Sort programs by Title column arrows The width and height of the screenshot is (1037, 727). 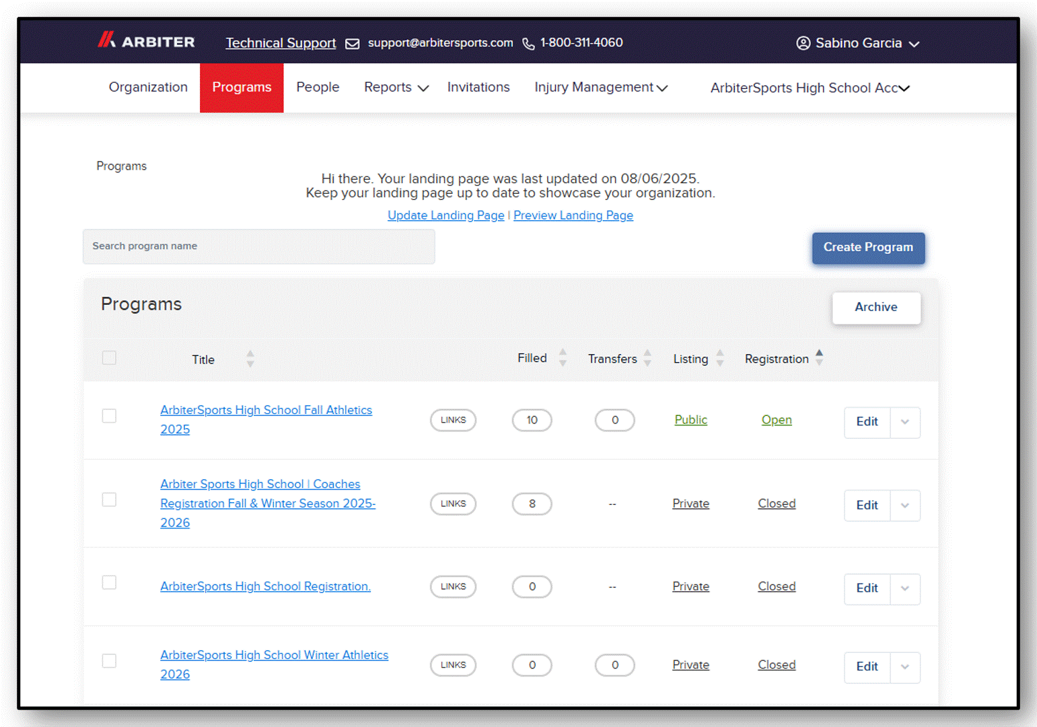point(250,359)
